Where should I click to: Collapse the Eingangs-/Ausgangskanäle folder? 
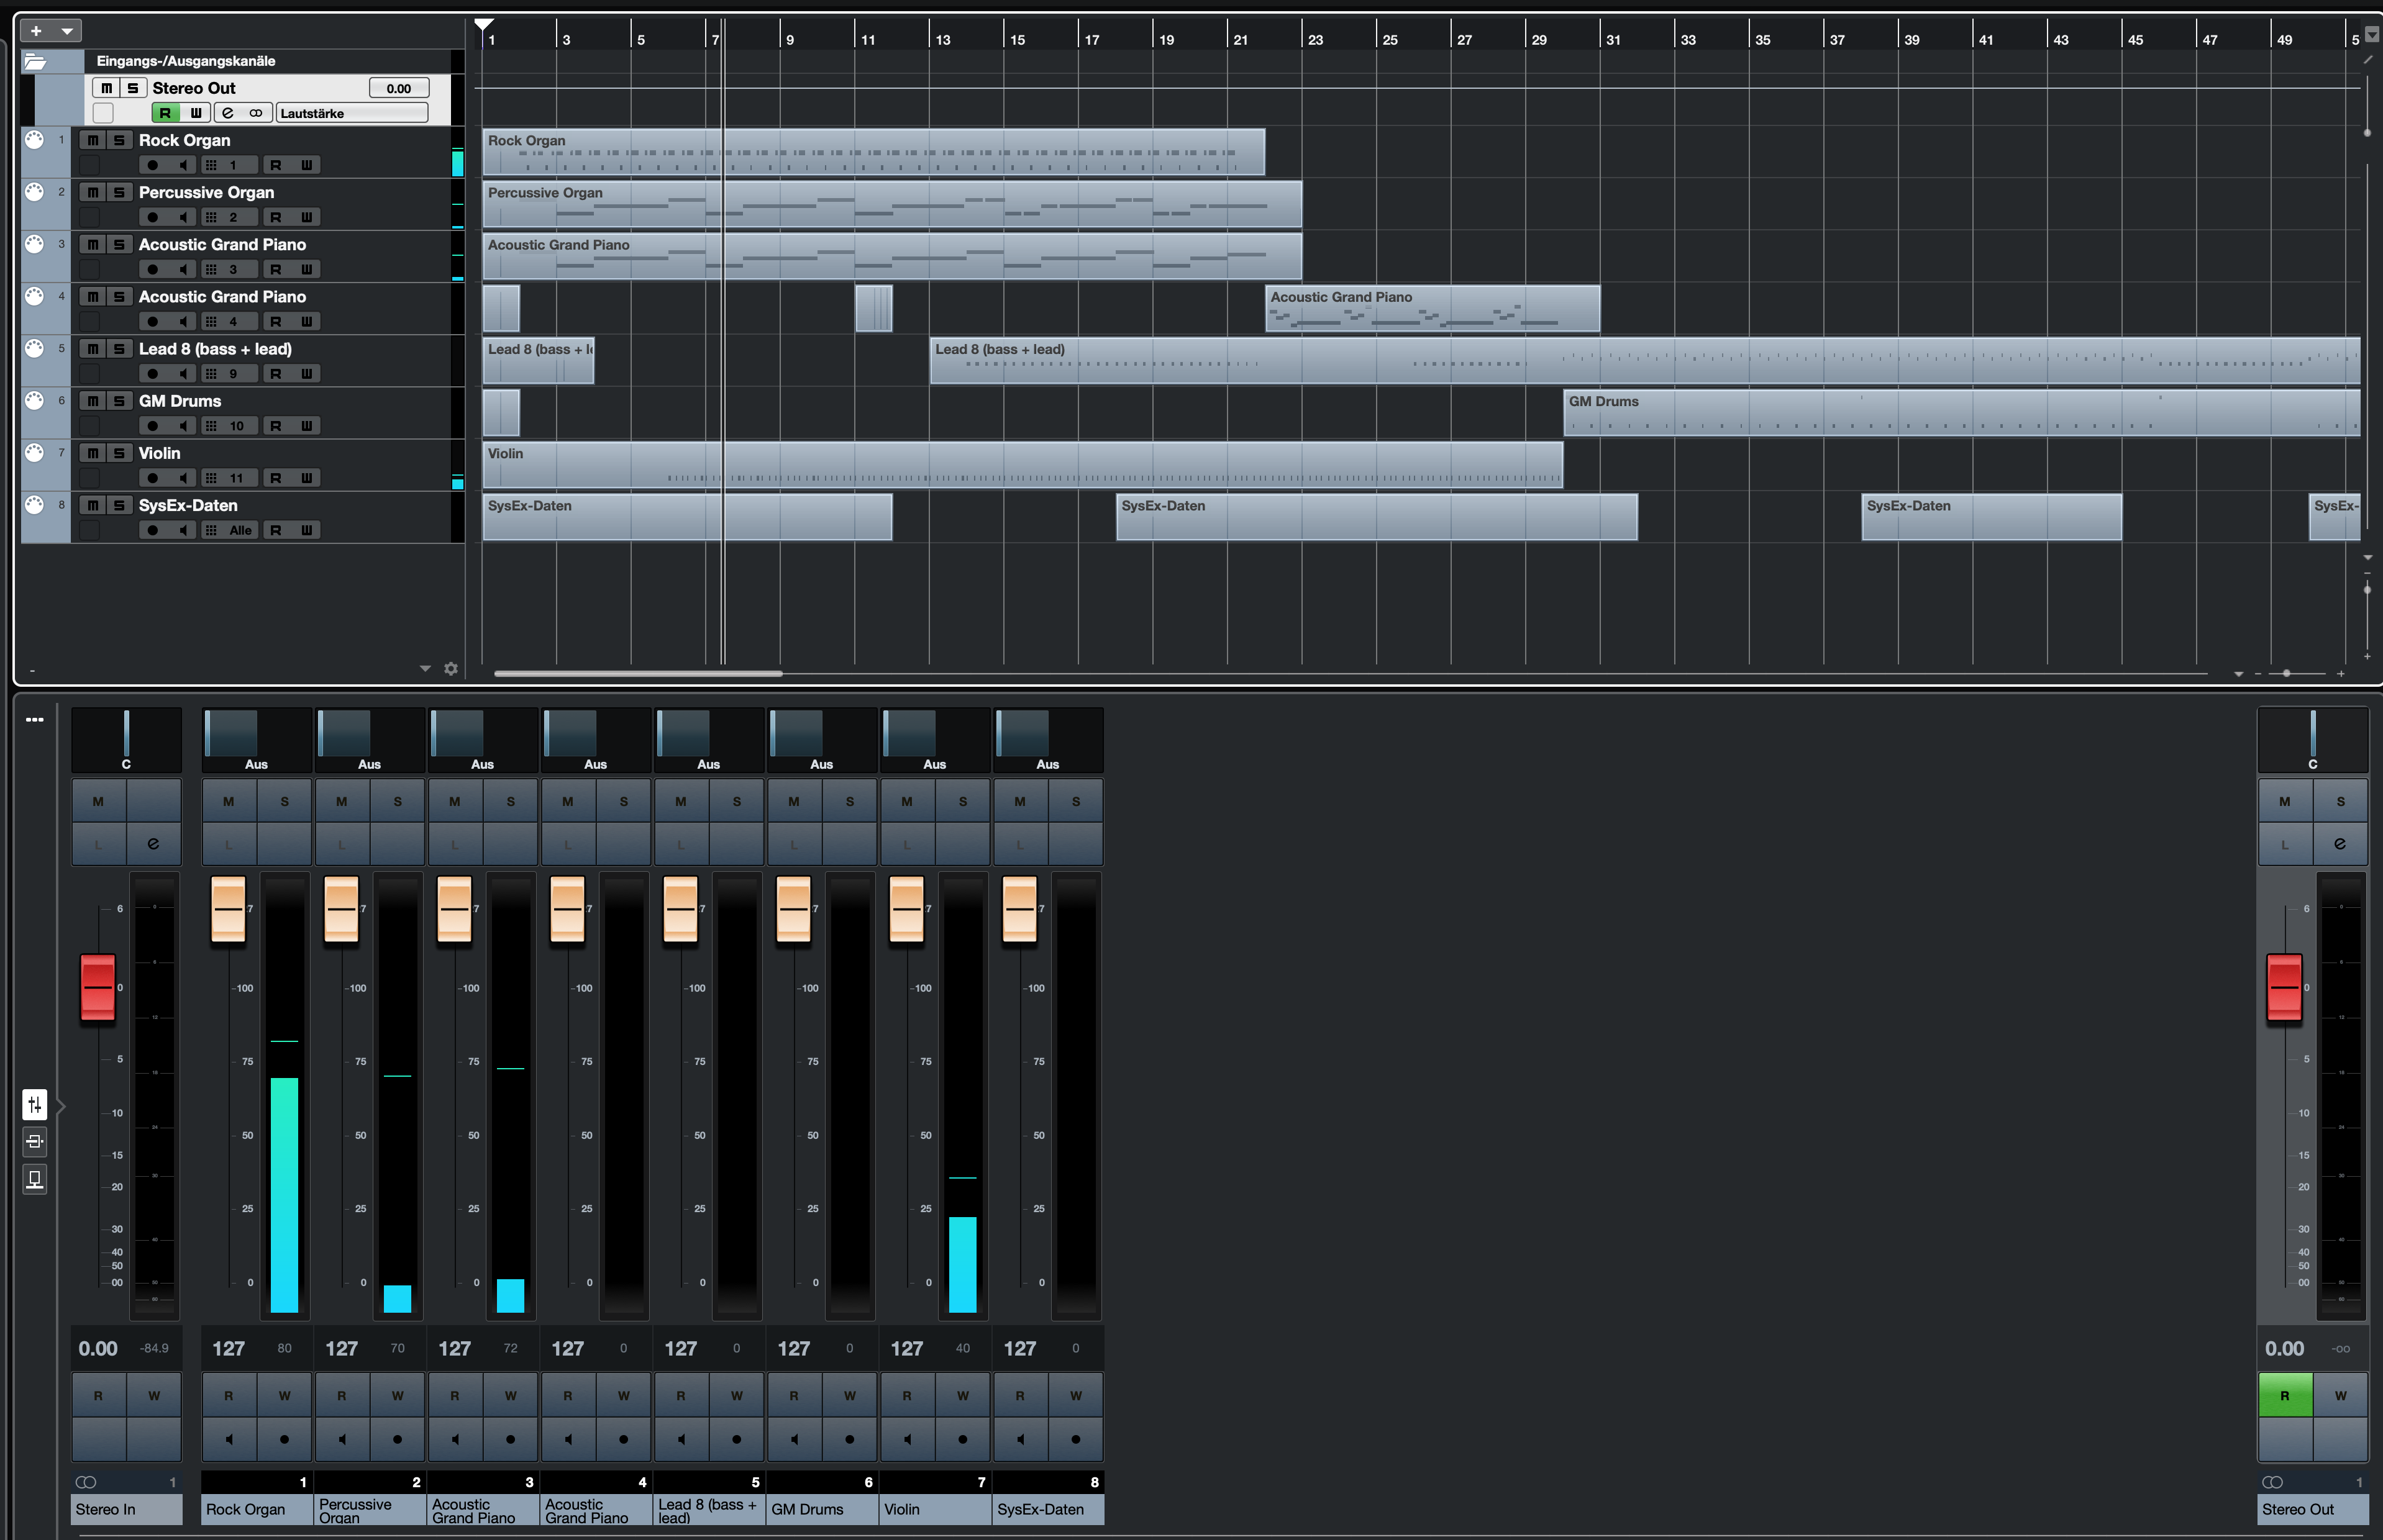(35, 62)
